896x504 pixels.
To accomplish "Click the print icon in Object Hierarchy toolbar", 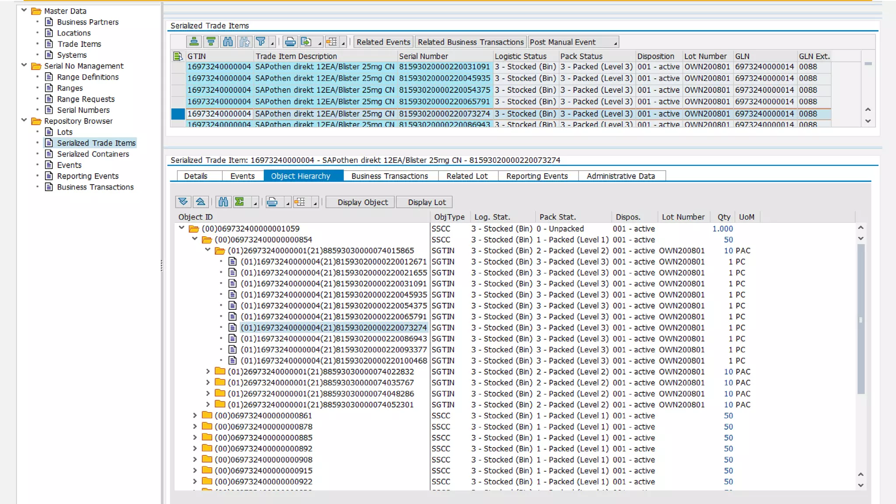I will pos(272,202).
